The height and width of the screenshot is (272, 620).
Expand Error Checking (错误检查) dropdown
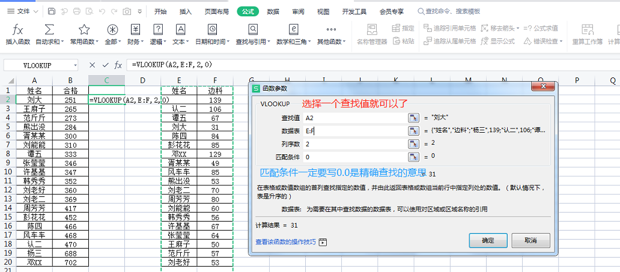(x=561, y=41)
